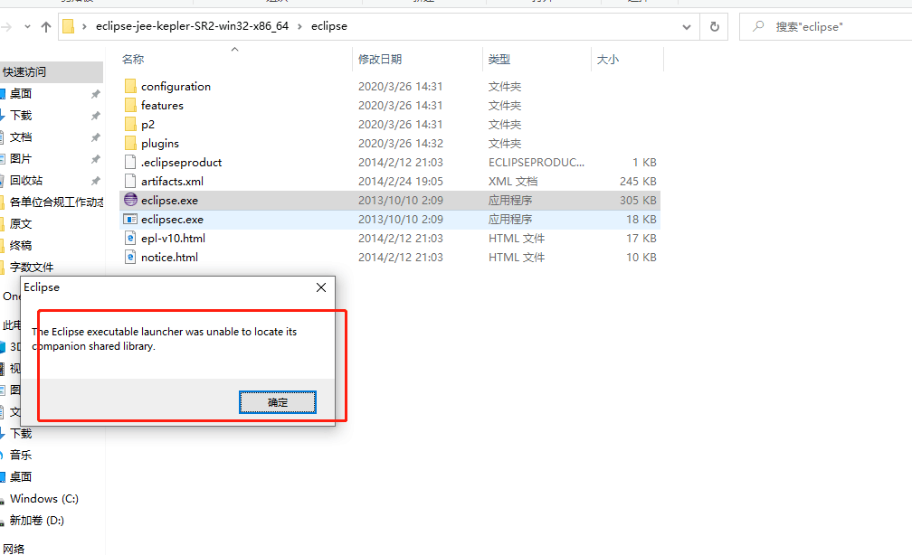Open 图片 in quick access

point(21,159)
